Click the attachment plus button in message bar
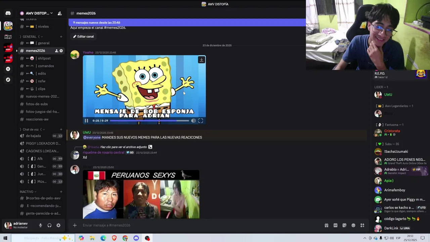Screen dimensions: 430x242 75,226
